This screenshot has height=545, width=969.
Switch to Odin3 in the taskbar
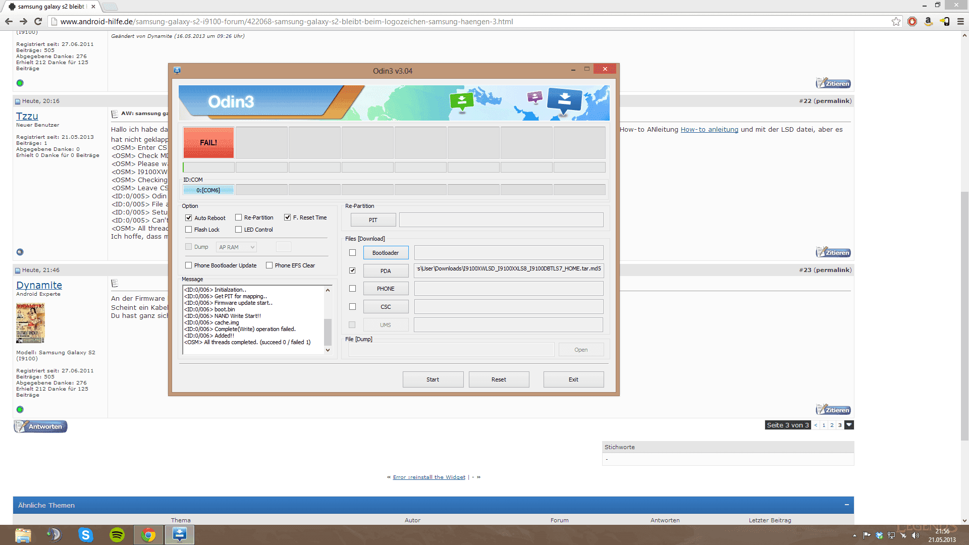tap(180, 535)
